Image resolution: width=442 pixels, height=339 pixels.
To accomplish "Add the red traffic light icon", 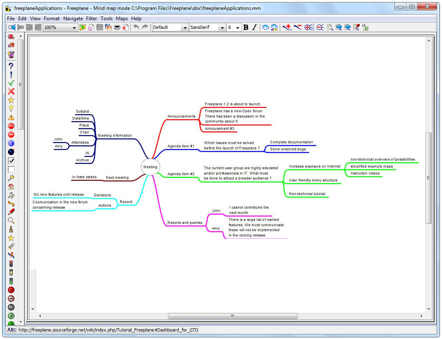I will [x=11, y=264].
